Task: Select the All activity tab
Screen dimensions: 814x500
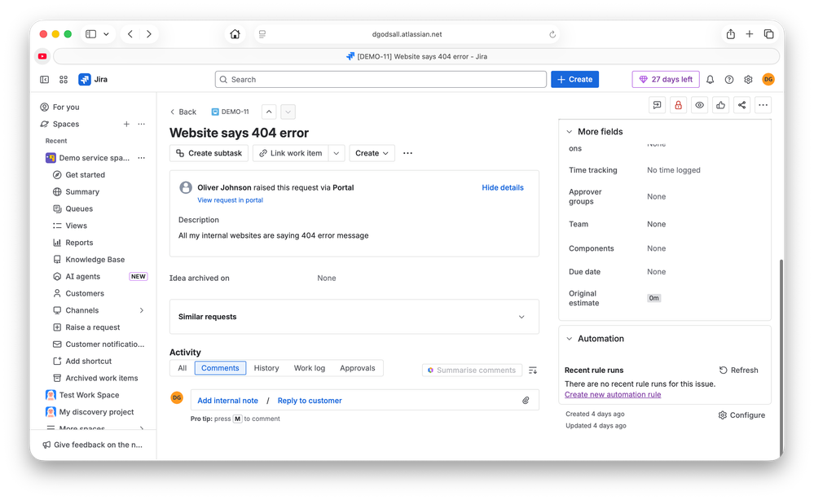Action: 183,368
